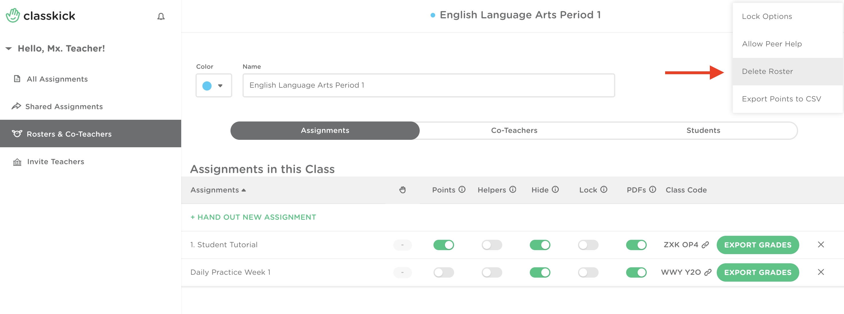Click the notification bell icon
This screenshot has width=844, height=314.
[x=161, y=16]
